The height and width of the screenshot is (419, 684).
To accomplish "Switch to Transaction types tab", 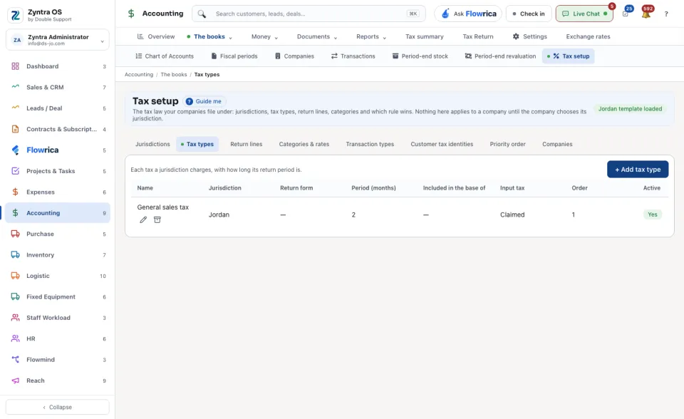I will click(370, 144).
